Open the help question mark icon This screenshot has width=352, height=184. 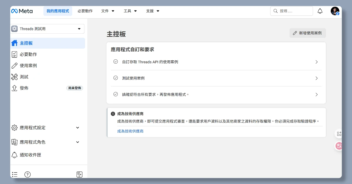[x=28, y=174]
